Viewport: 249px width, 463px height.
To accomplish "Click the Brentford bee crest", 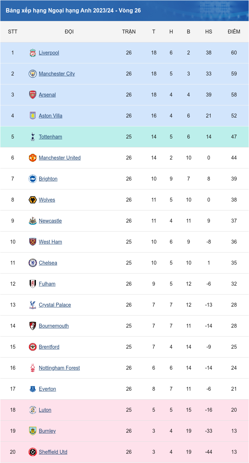I will (33, 347).
